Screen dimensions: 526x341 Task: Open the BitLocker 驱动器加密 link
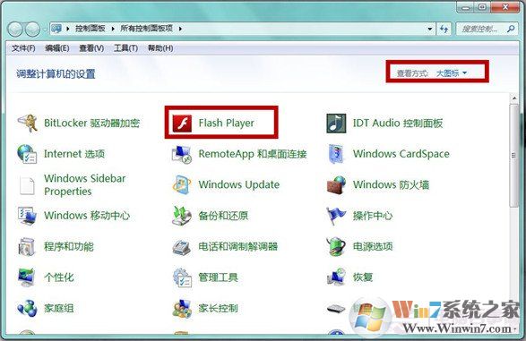(91, 123)
